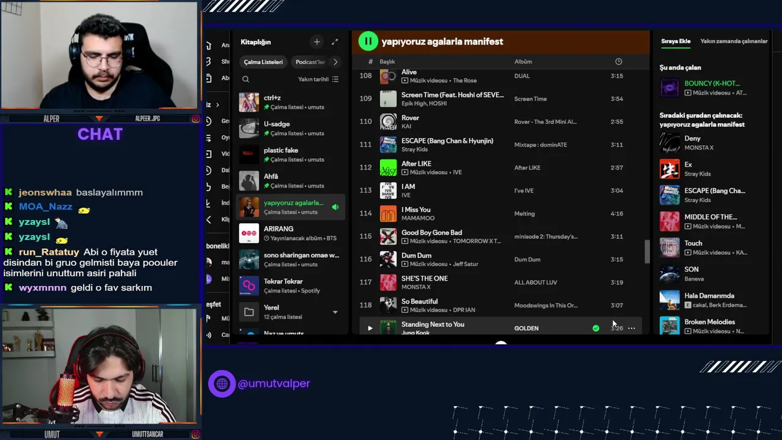Click BOUNCY now playing cover art
Screen dimensions: 782x440
(x=670, y=87)
